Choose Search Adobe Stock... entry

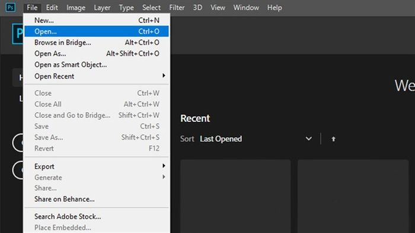(97, 216)
